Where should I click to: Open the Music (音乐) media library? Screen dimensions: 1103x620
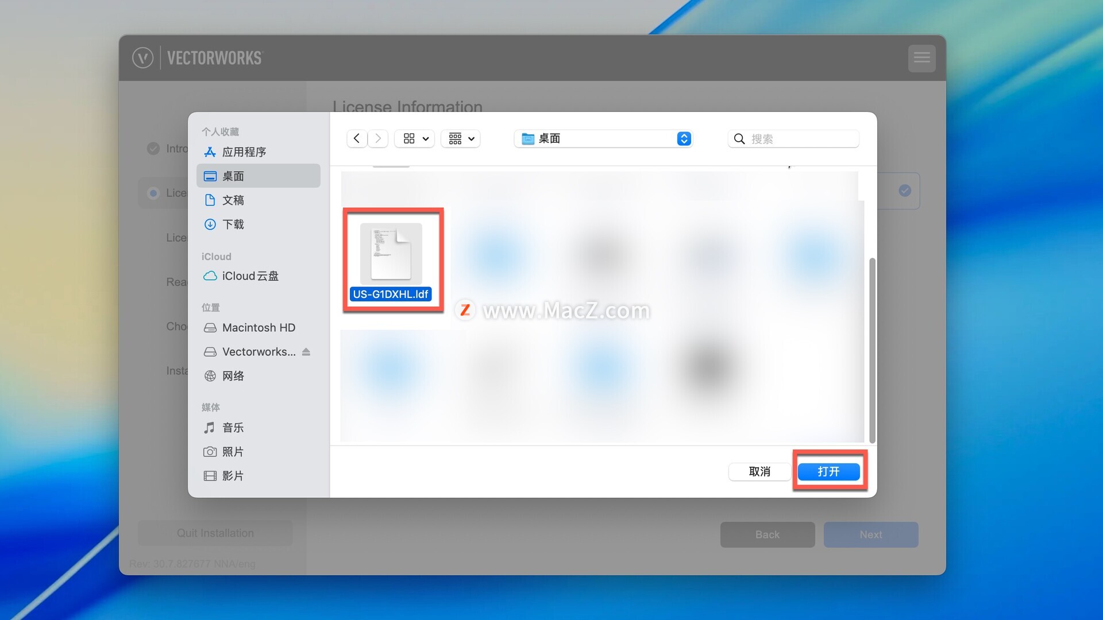(233, 427)
